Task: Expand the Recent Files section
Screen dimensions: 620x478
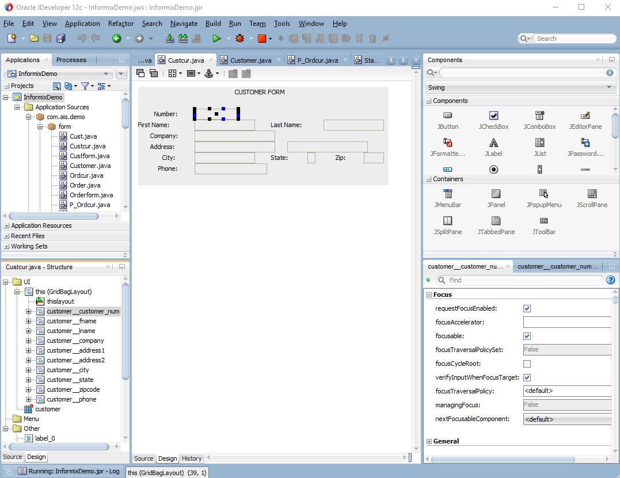Action: click(x=7, y=236)
